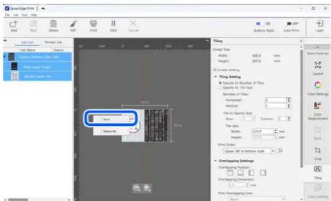Click the Cancel X toolbar icon
The image size is (331, 201).
[133, 23]
